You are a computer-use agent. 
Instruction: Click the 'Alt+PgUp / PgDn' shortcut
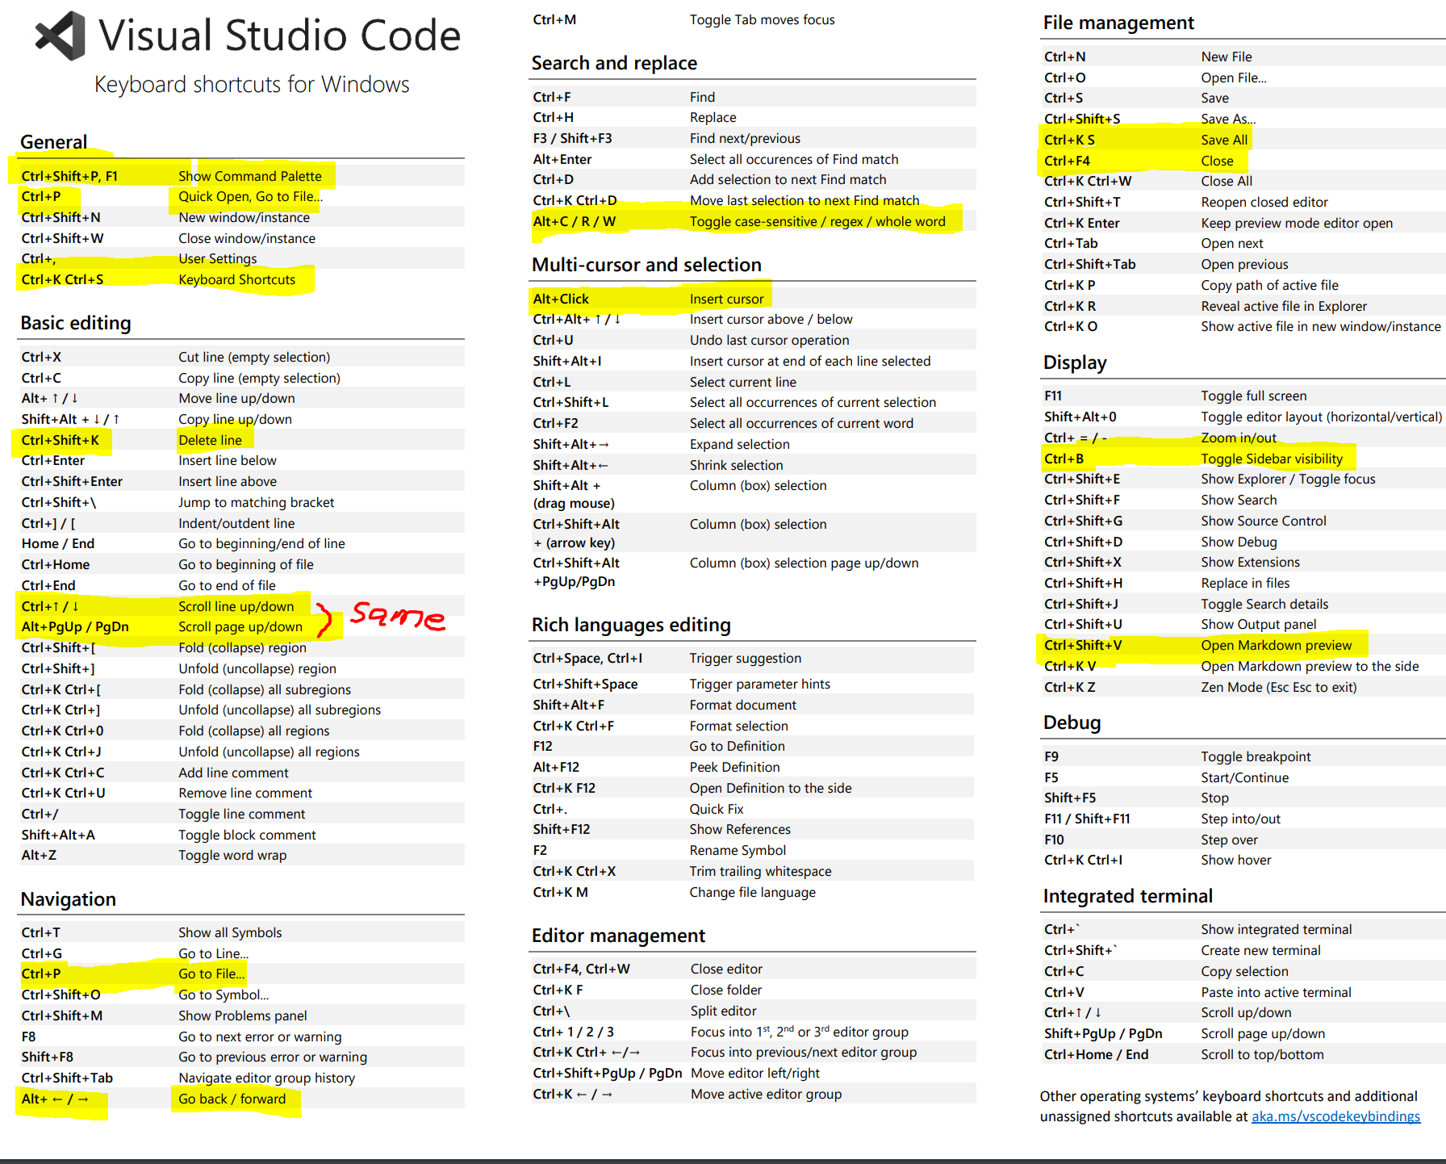coord(75,626)
